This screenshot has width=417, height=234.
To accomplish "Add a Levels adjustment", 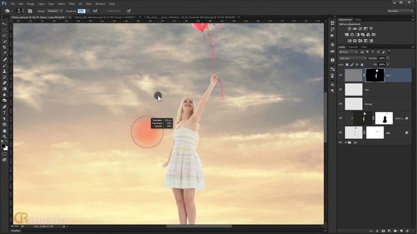I will click(x=354, y=29).
